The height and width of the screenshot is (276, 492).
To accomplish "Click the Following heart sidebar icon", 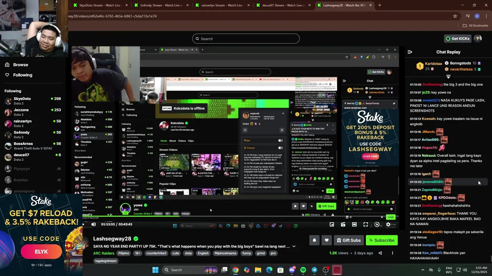I will tap(7, 75).
